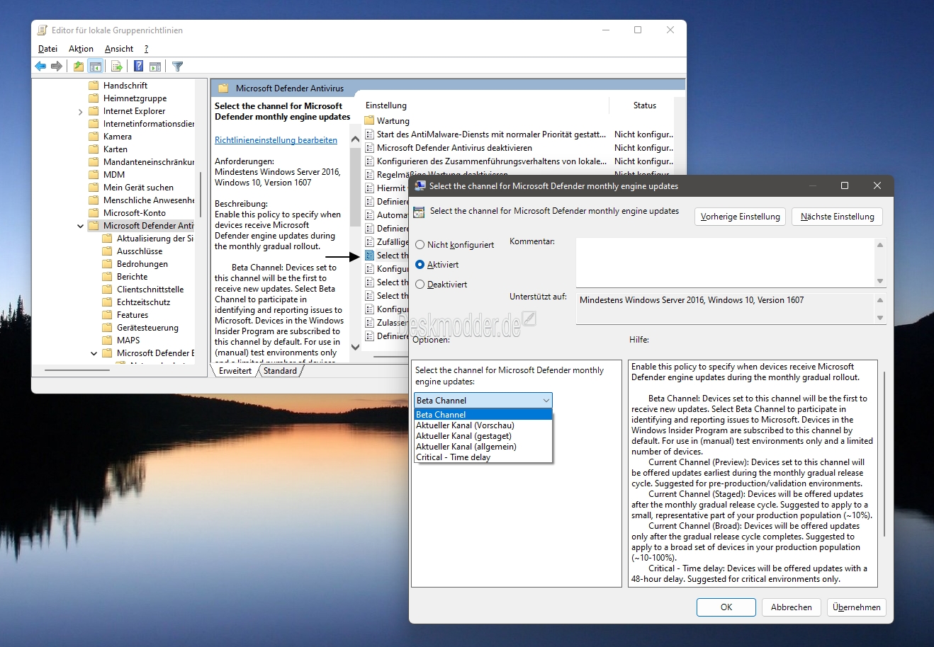Click policy icon of Konfigurieren des Zusammenführungsverhaltens row
The width and height of the screenshot is (934, 647).
369,161
